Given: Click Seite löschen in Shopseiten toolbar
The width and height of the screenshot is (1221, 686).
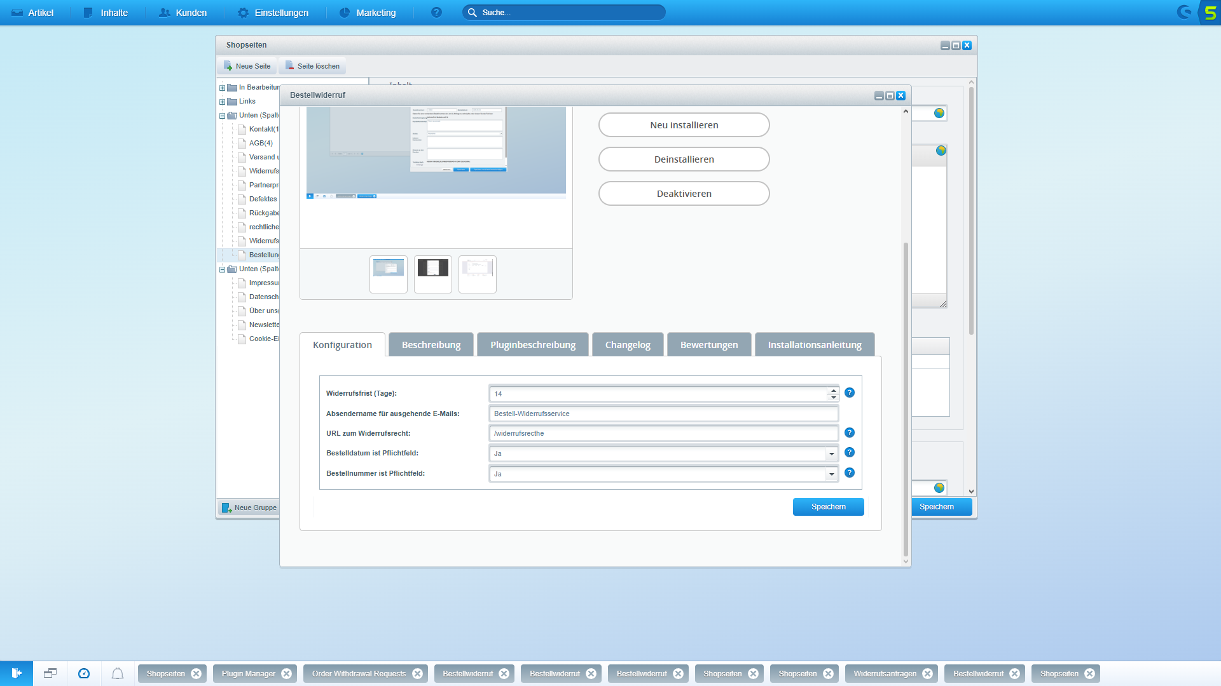Looking at the screenshot, I should (312, 66).
